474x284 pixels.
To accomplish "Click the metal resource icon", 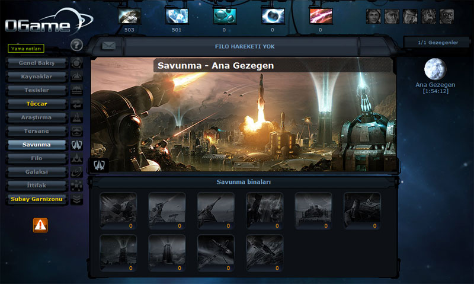I will [x=129, y=16].
